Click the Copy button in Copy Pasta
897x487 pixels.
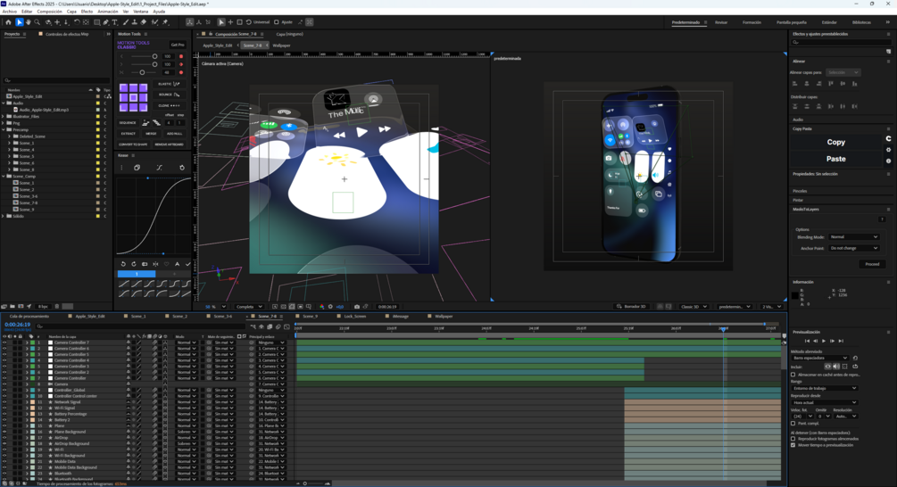click(x=835, y=142)
